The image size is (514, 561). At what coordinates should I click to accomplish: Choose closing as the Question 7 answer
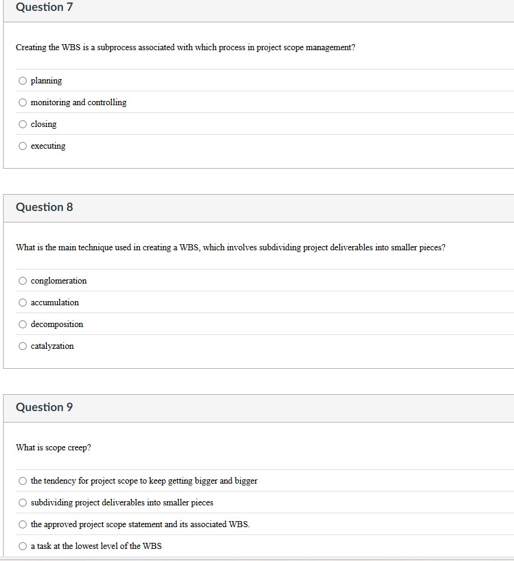click(x=22, y=123)
